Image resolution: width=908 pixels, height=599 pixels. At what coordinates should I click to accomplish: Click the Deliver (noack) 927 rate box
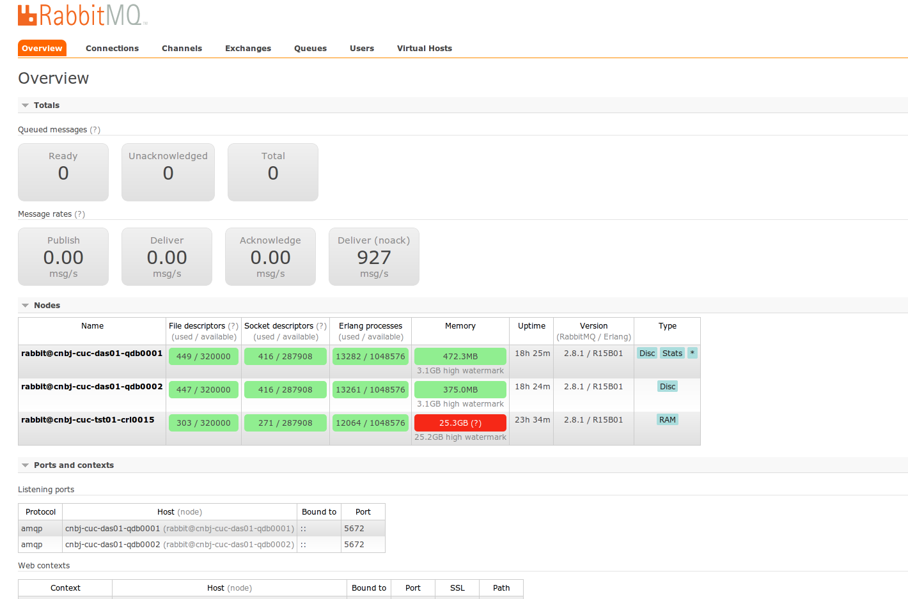[x=374, y=256]
